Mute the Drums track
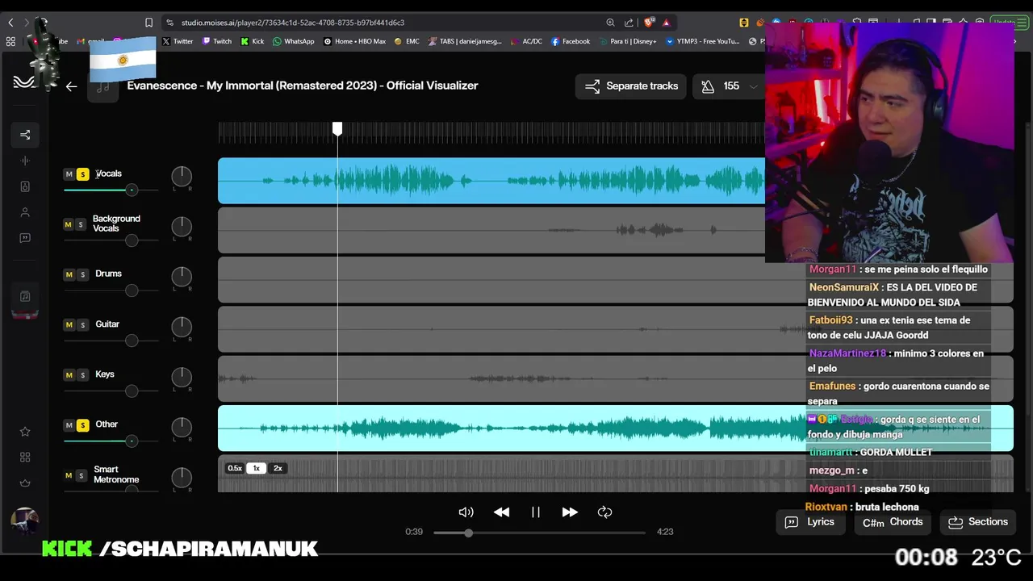The image size is (1033, 581). [x=69, y=274]
